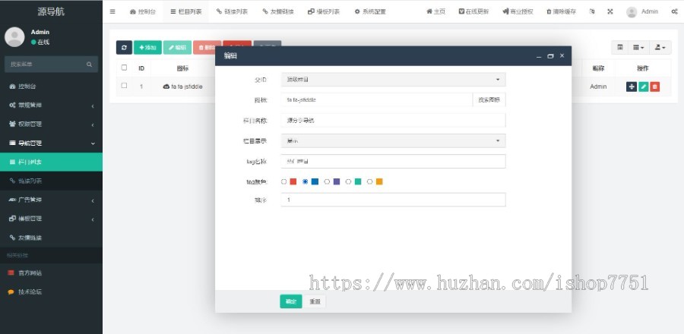This screenshot has height=334, width=684.
Task: Open the columns dropdown with grid icon
Action: pyautogui.click(x=638, y=47)
